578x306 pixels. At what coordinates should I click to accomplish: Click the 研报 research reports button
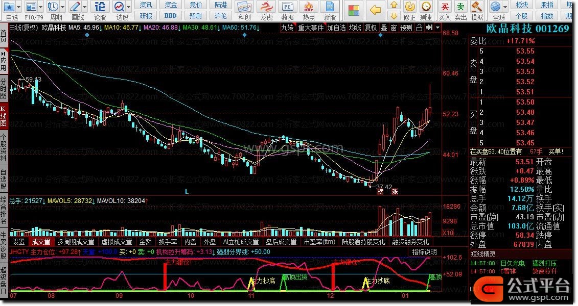pos(146,16)
